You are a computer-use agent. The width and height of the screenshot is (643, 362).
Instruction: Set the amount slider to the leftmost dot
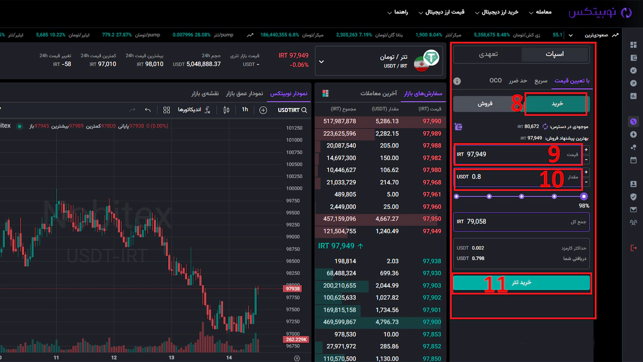click(x=457, y=197)
